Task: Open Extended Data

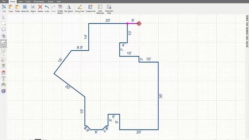Action: click(x=109, y=7)
